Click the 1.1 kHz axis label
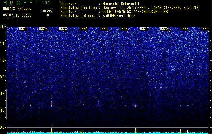Viewport: 212px width, 134px height. [3, 44]
